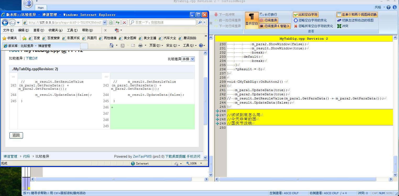Click the 返回 button
Viewport: 399px width, 196px height.
click(x=16, y=135)
